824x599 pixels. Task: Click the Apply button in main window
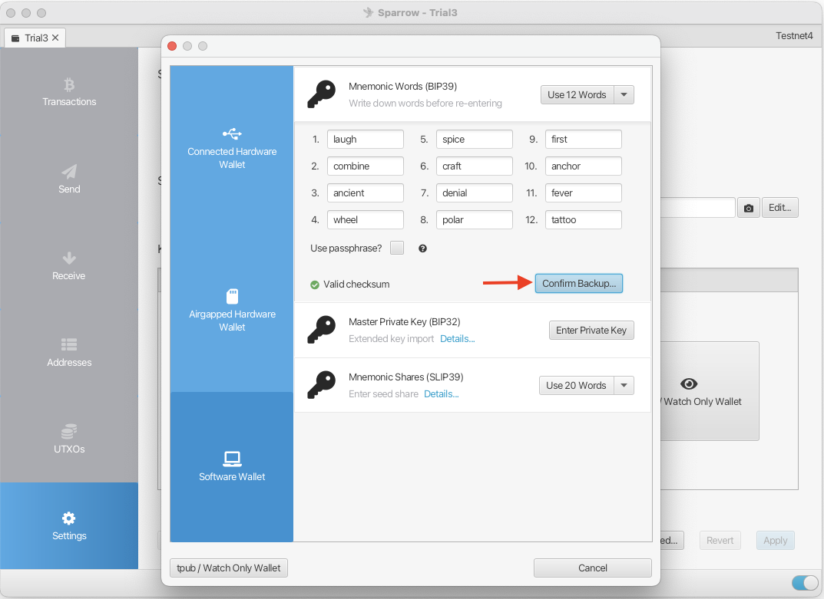coord(776,540)
